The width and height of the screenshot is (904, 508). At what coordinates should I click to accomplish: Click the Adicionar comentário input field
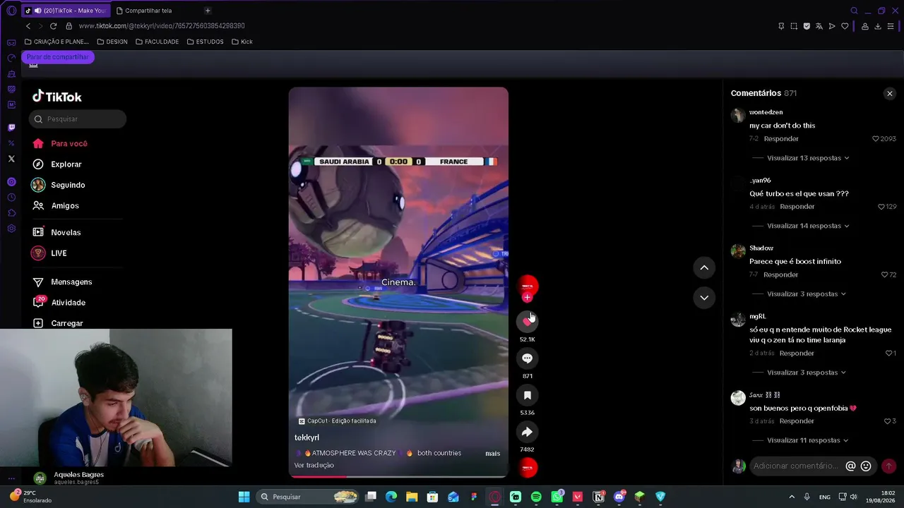[796, 466]
